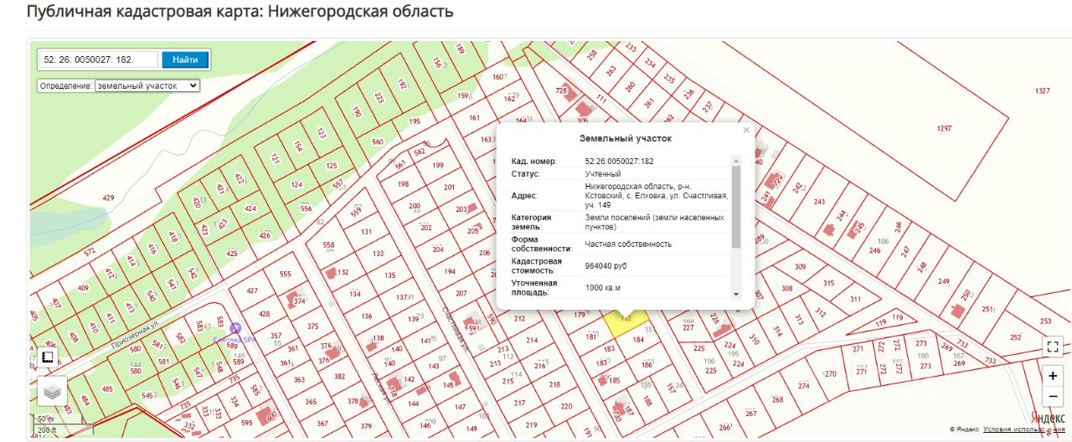The height and width of the screenshot is (442, 1072).
Task: Select parcel 249 on the map
Action: (x=944, y=281)
